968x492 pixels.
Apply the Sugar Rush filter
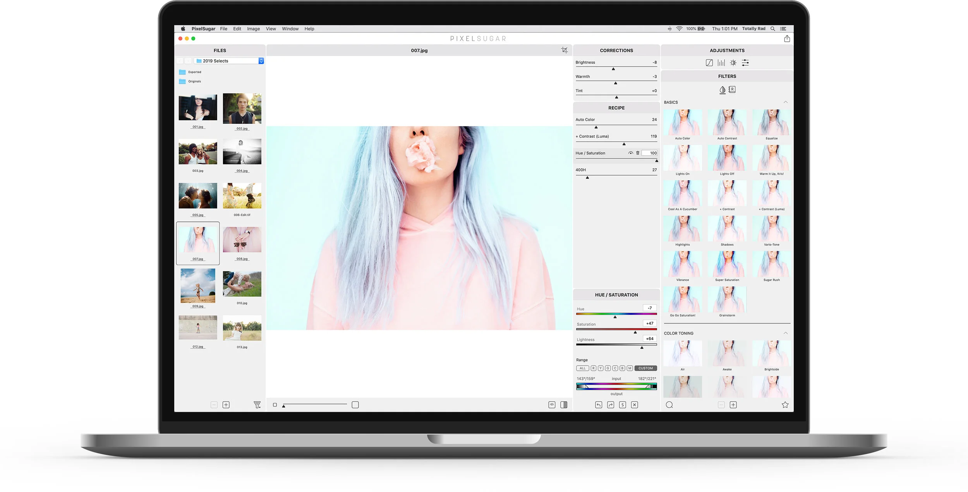pyautogui.click(x=772, y=266)
